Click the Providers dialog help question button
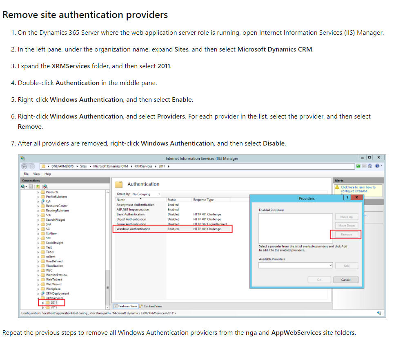Image resolution: width=394 pixels, height=345 pixels. (347, 197)
